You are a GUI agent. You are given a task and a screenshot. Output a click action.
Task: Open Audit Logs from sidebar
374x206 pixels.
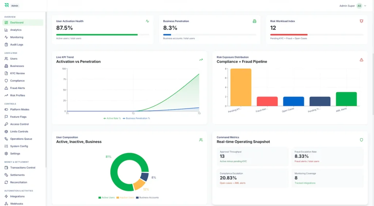[23, 45]
